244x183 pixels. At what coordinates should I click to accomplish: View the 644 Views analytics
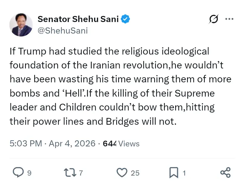point(109,143)
